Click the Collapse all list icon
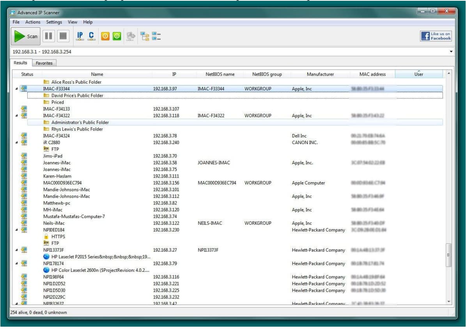 point(156,36)
